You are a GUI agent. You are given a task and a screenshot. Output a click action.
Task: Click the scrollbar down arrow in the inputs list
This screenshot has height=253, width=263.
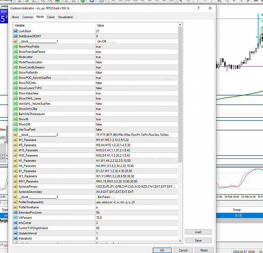click(180, 241)
